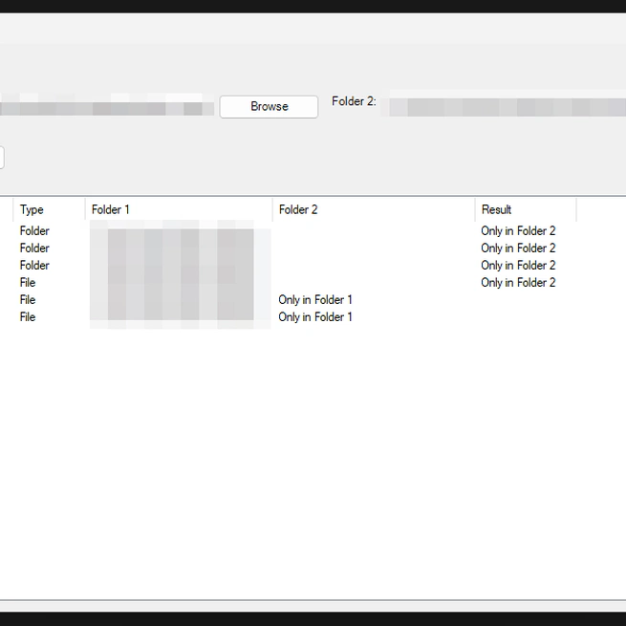The height and width of the screenshot is (626, 626).
Task: Click second 'Only in Folder 2' result
Action: 518,248
